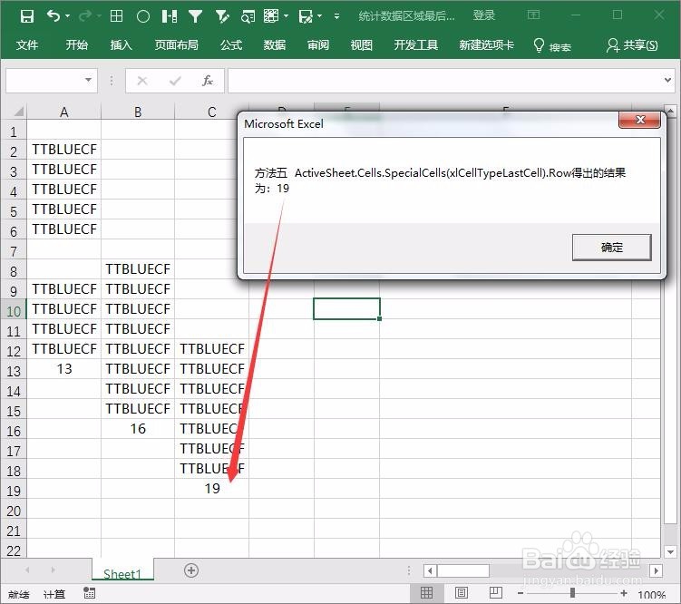Click the 登录 sign-in link
Image resolution: width=681 pixels, height=604 pixels.
point(484,15)
